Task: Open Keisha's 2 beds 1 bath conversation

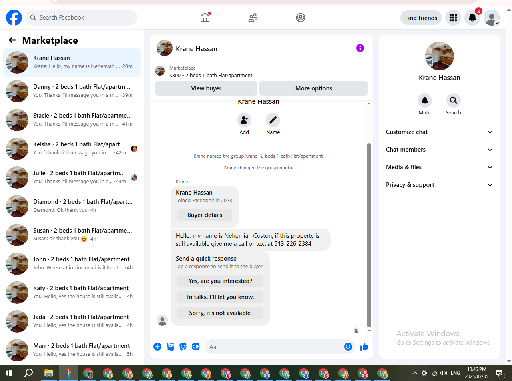Action: pyautogui.click(x=72, y=149)
